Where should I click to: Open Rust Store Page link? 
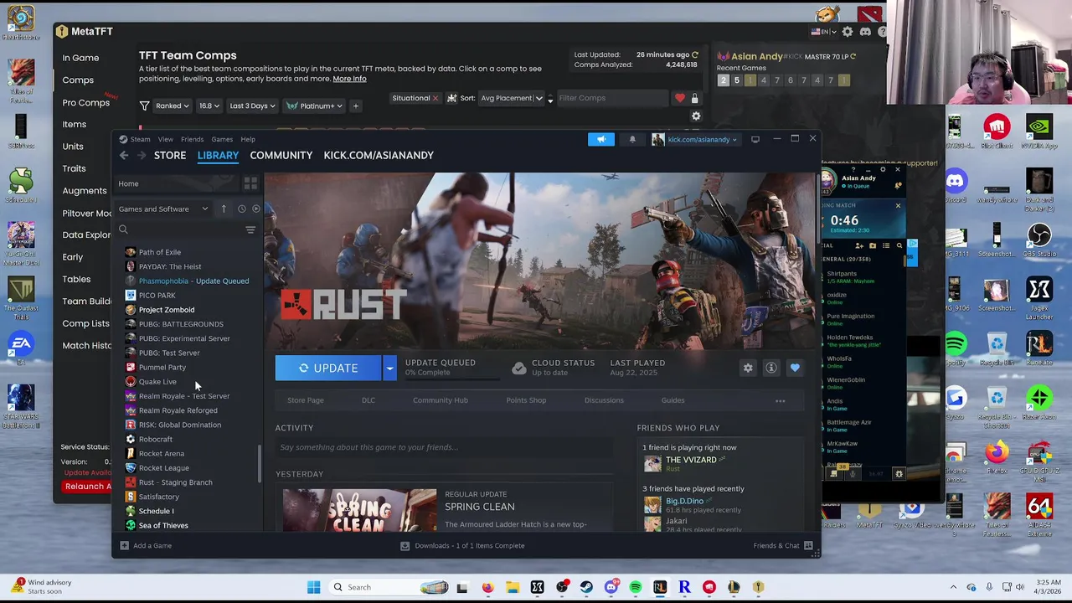tap(306, 400)
